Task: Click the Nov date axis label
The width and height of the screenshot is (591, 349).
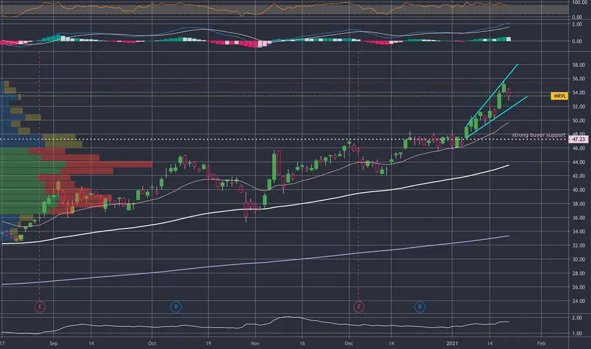Action: tap(255, 343)
